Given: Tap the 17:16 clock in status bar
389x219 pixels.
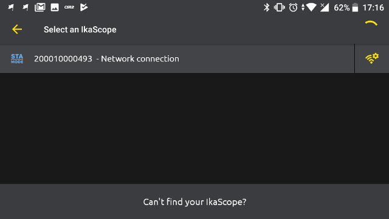Looking at the screenshot, I should (373, 8).
